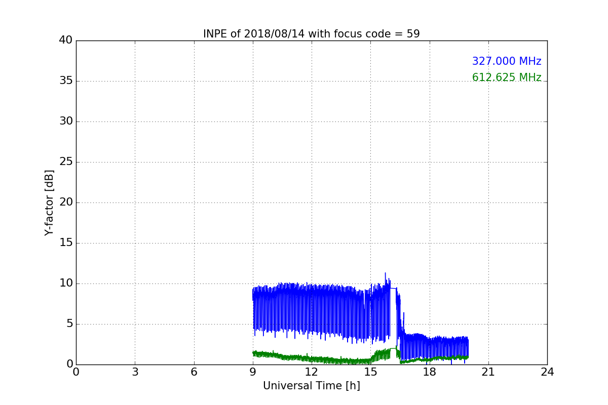
Task: Click the y-axis tick label 25
Action: click(x=66, y=162)
